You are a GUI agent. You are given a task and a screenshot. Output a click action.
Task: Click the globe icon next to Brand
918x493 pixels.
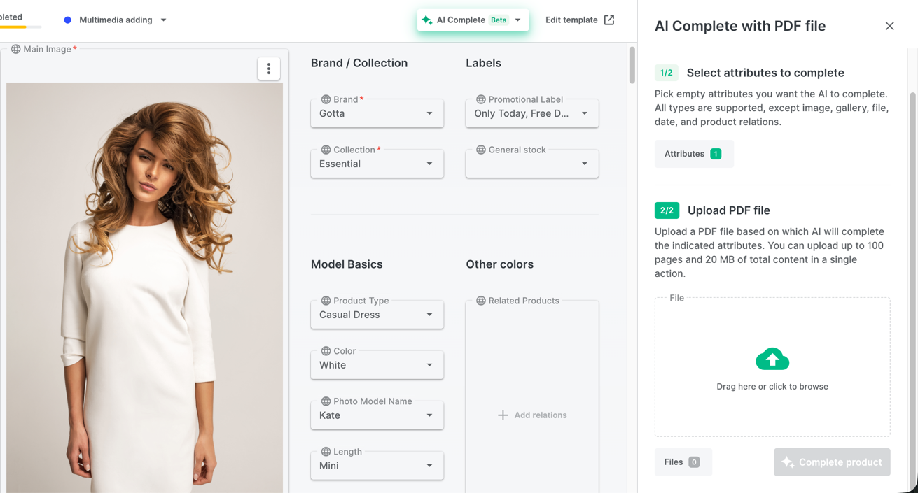point(326,99)
